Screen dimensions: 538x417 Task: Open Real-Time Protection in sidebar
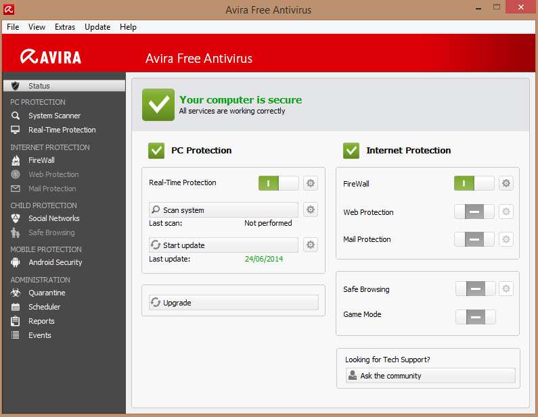[x=62, y=130]
